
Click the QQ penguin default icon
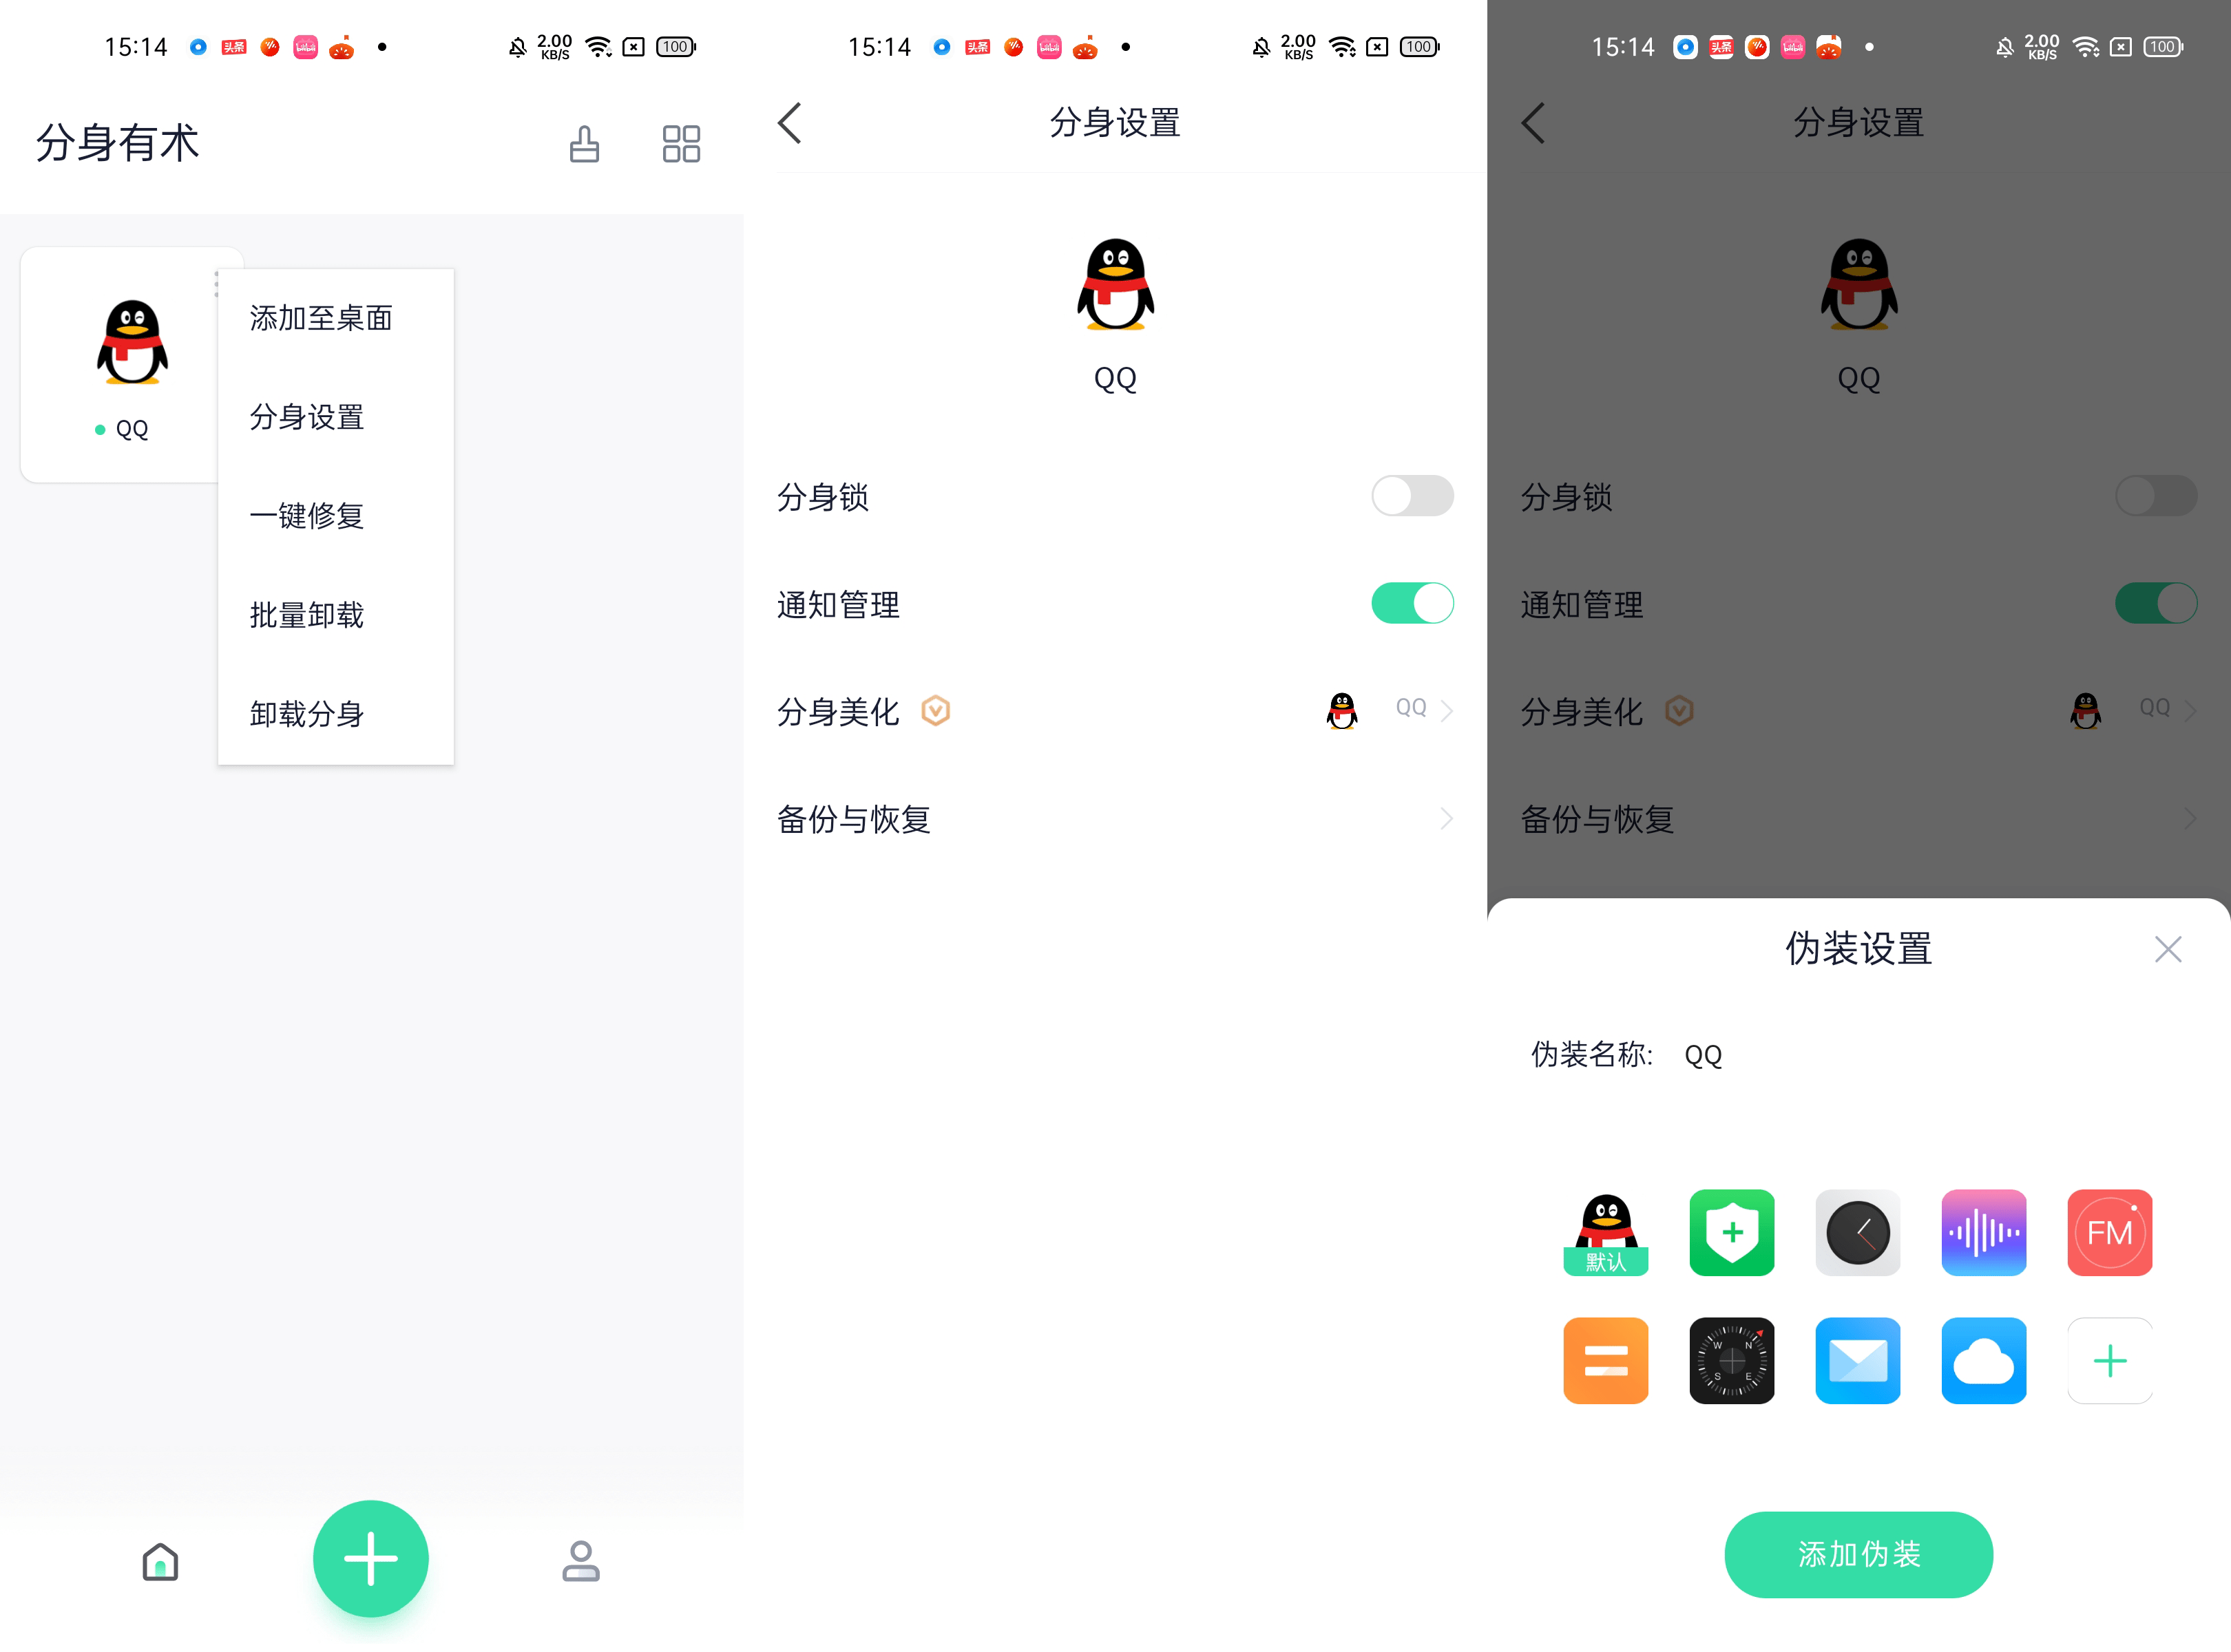click(1602, 1232)
